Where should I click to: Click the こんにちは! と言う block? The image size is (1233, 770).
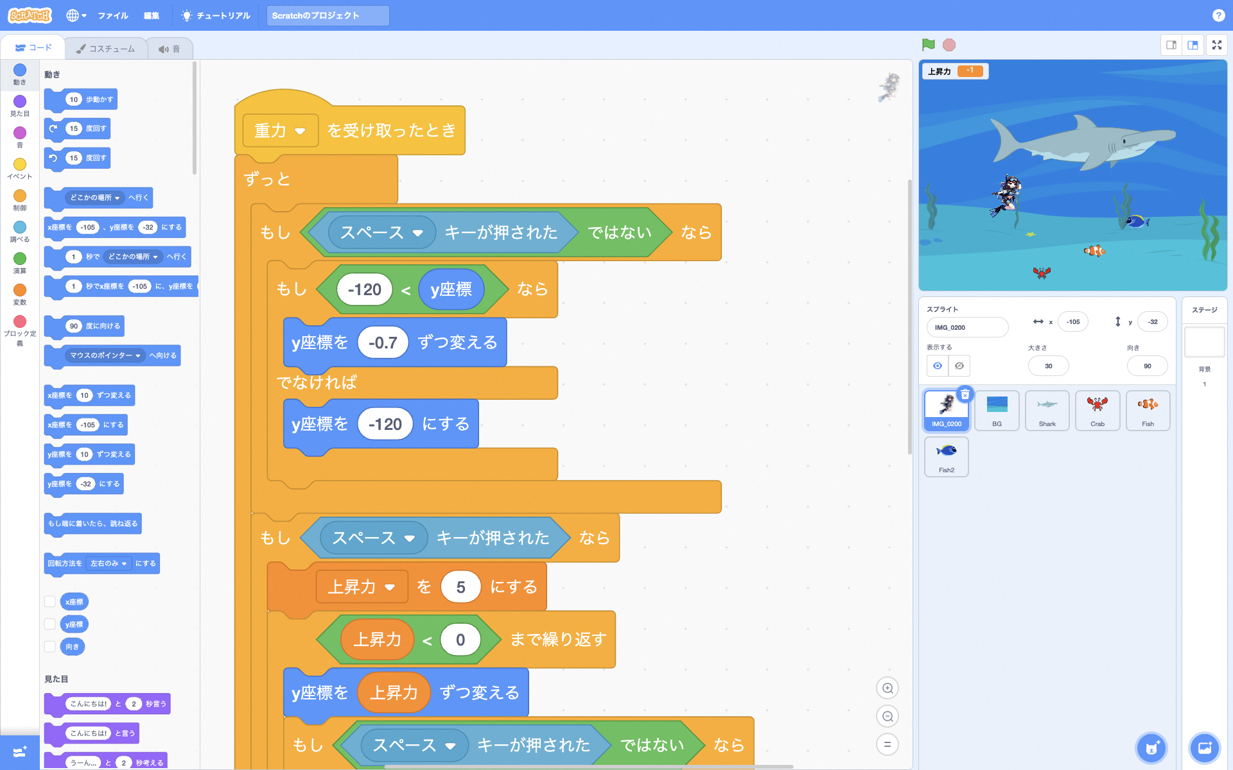coord(92,733)
